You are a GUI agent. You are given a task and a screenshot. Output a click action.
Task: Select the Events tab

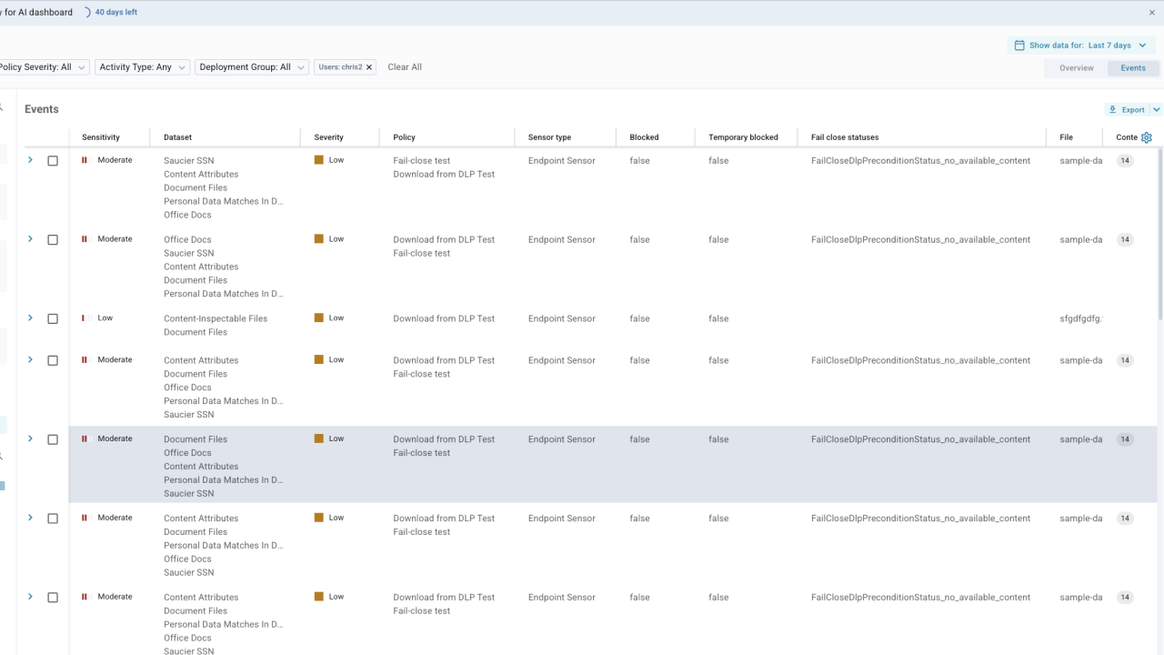[x=1132, y=68]
